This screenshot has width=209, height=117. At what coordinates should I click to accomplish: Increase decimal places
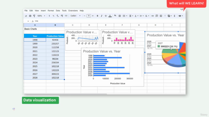(62, 16)
